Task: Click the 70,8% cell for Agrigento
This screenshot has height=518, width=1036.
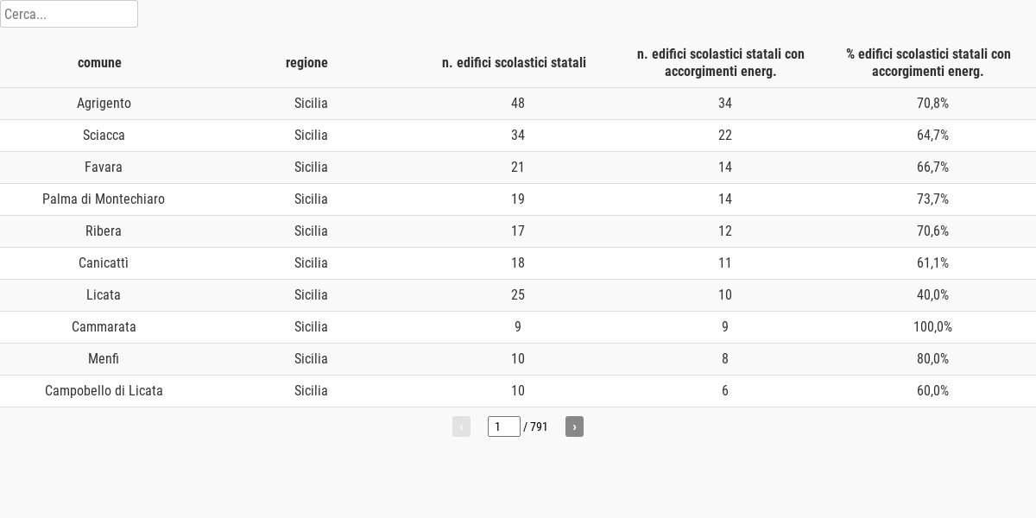Action: 932,104
